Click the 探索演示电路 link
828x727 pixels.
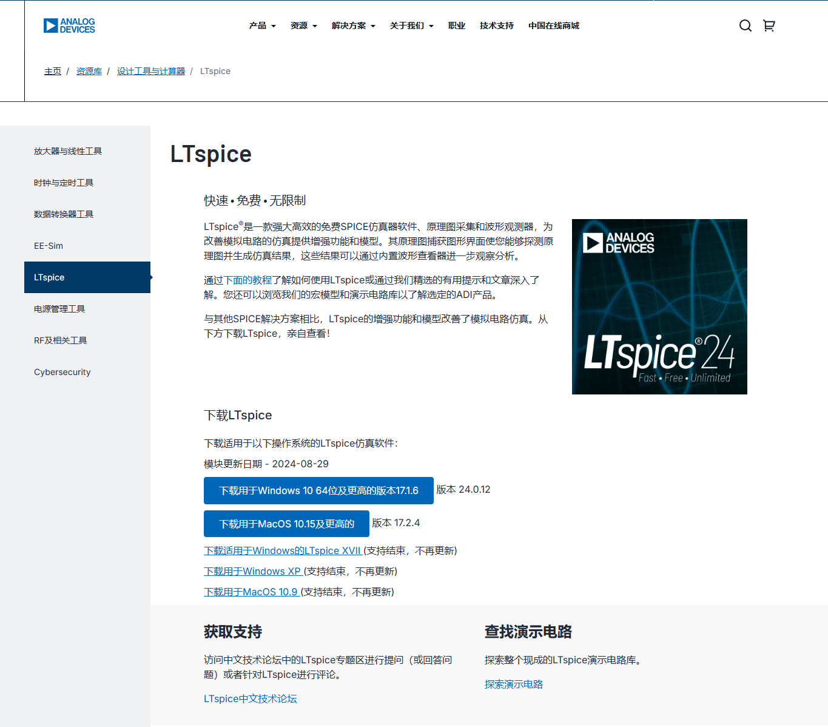[513, 684]
